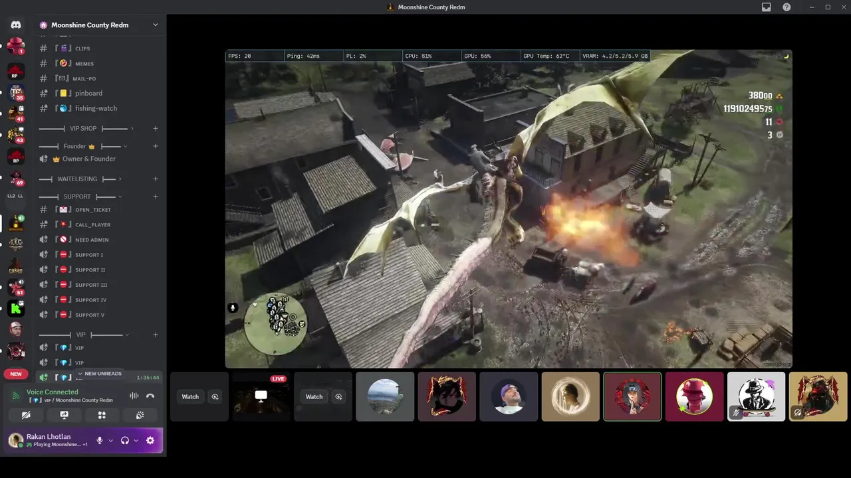Add channel to VIP SHOP category
851x478 pixels.
pyautogui.click(x=155, y=128)
